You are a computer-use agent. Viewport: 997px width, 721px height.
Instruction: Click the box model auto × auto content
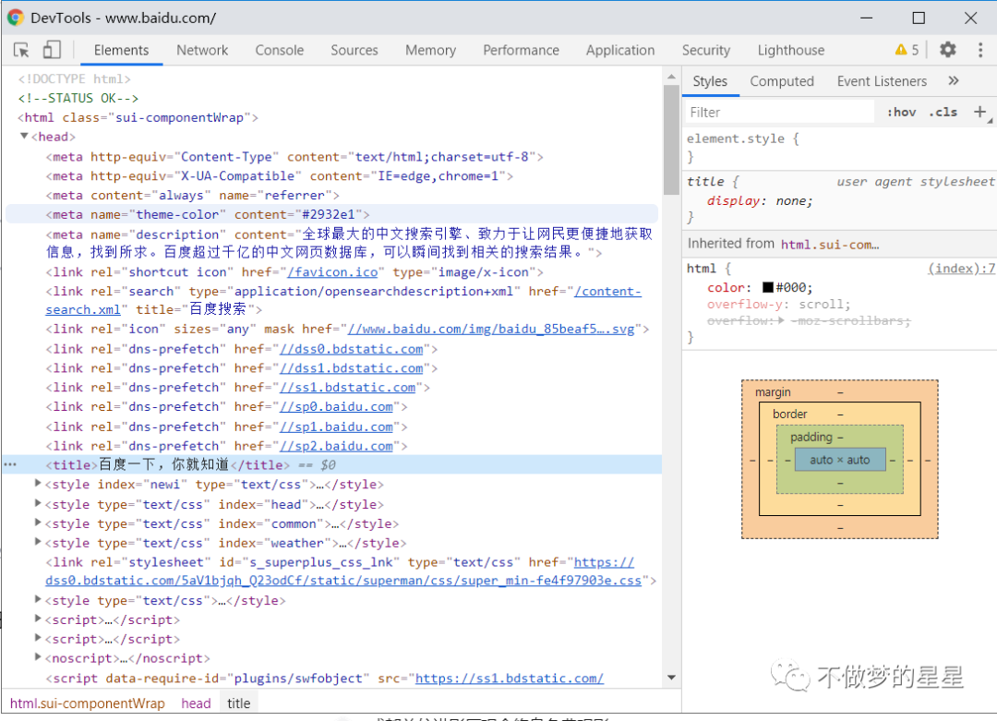pyautogui.click(x=839, y=460)
